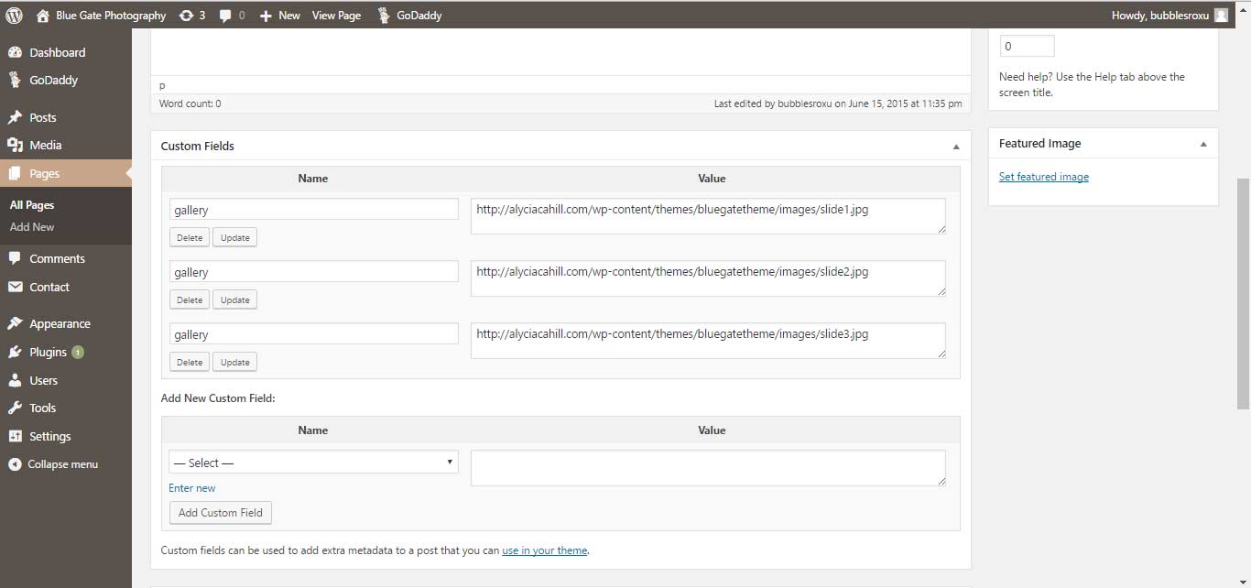Open Add New under Pages

coord(32,227)
